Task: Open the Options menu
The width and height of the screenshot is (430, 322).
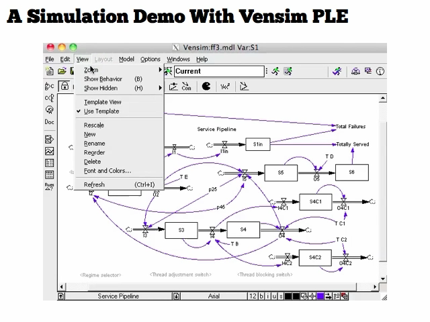Action: tap(150, 59)
